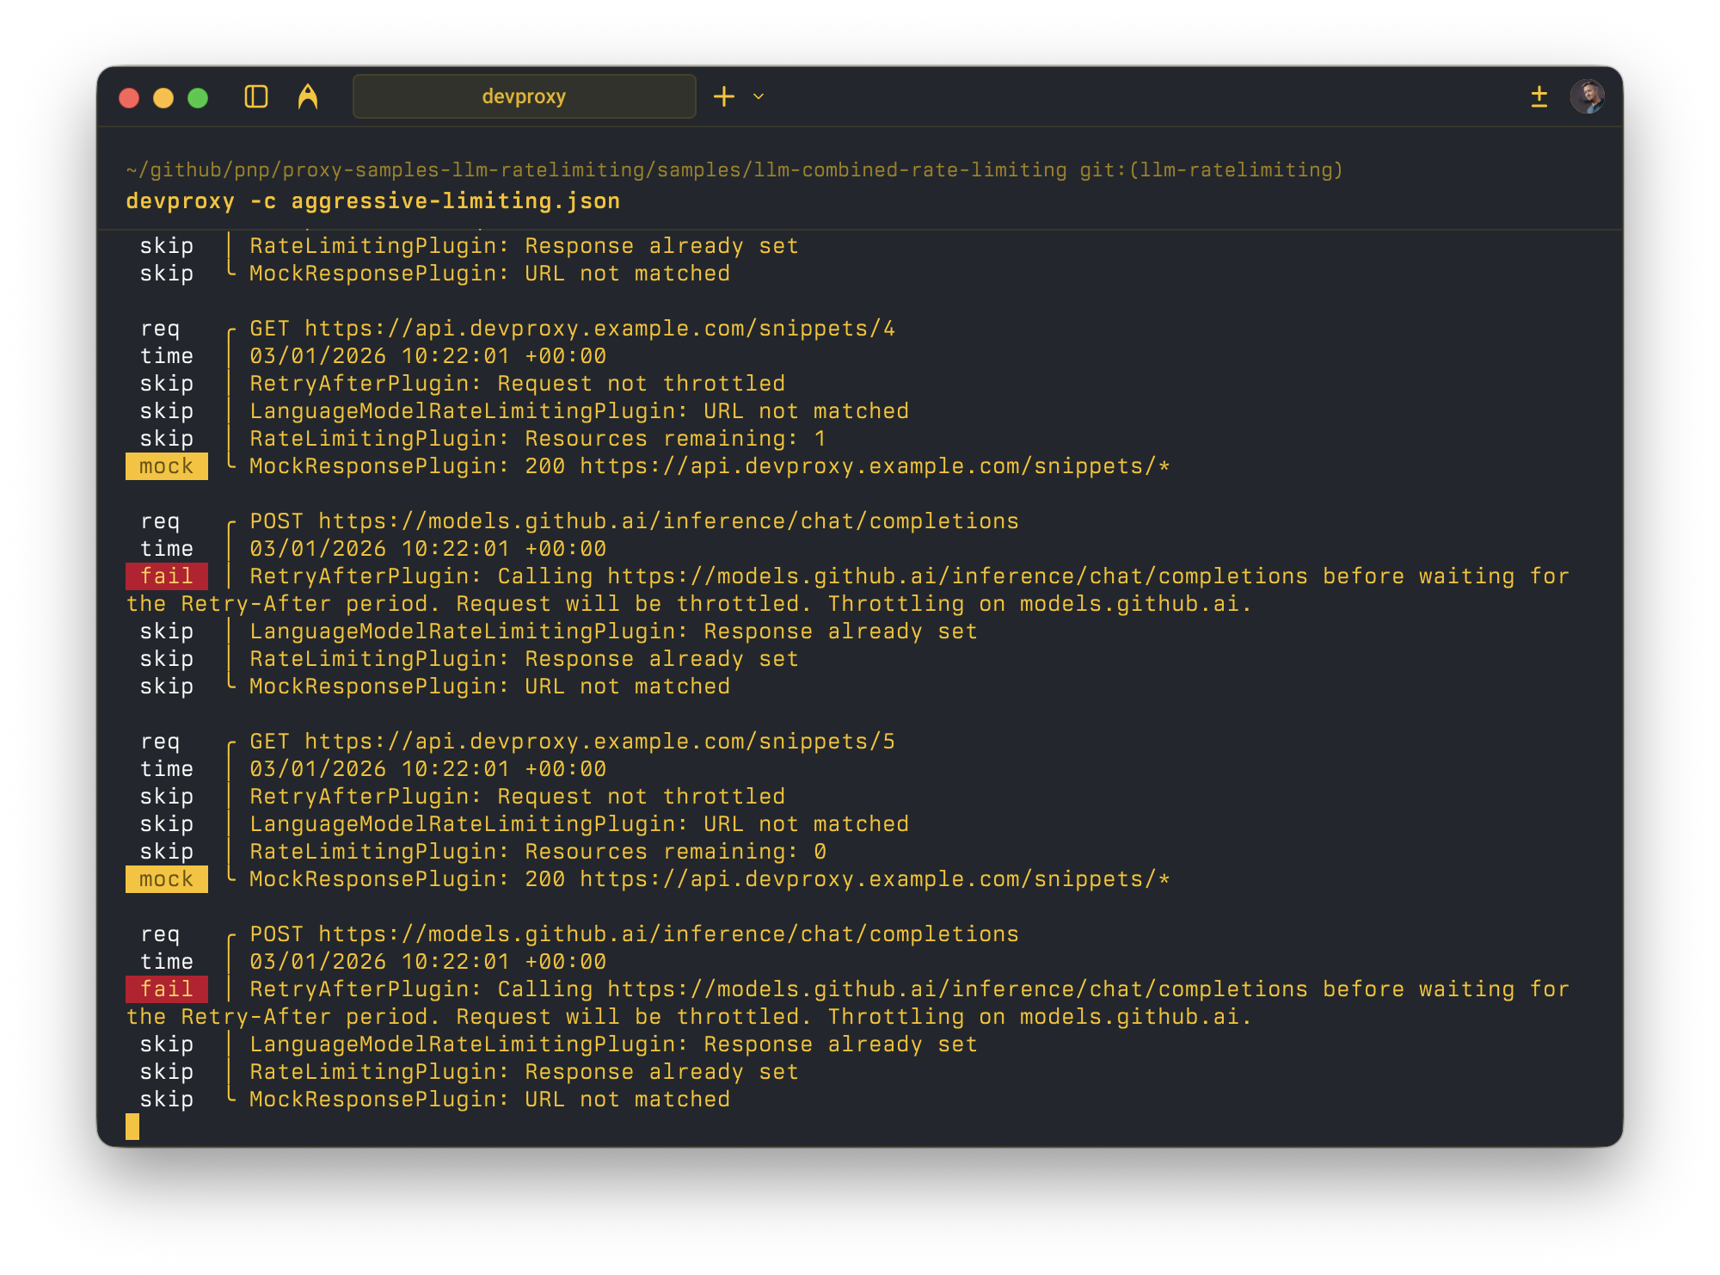The width and height of the screenshot is (1720, 1275).
Task: Toggle full screen with the green traffic light
Action: click(x=199, y=98)
